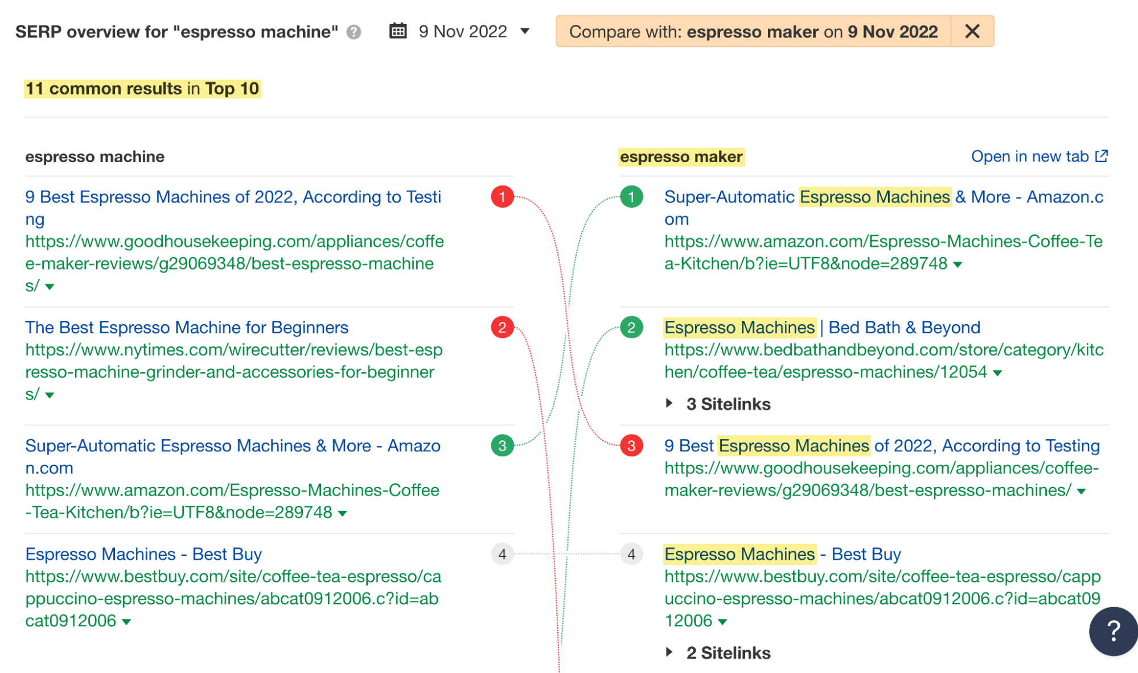Open the round help chat bubble
Screen dimensions: 1138x673
[x=1113, y=631]
